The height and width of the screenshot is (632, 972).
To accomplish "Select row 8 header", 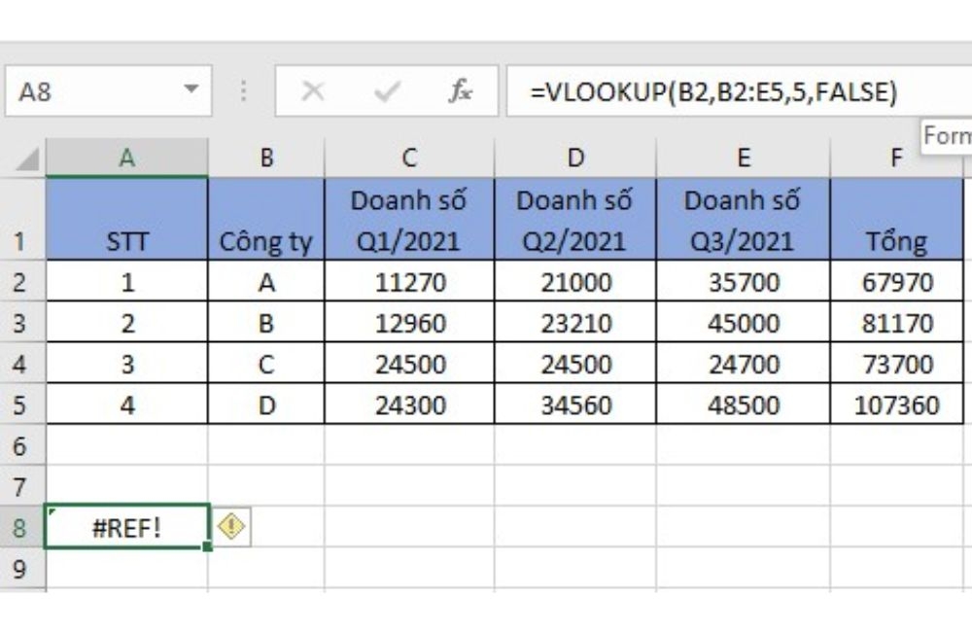I will tap(22, 527).
